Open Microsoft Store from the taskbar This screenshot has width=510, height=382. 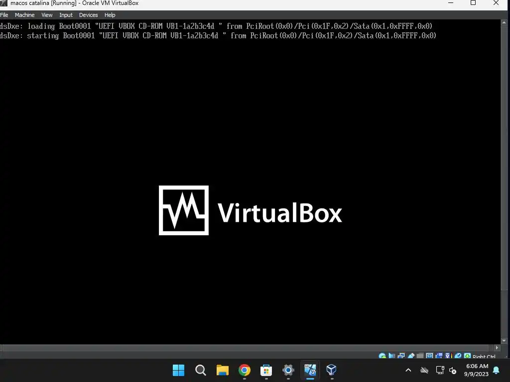click(266, 370)
